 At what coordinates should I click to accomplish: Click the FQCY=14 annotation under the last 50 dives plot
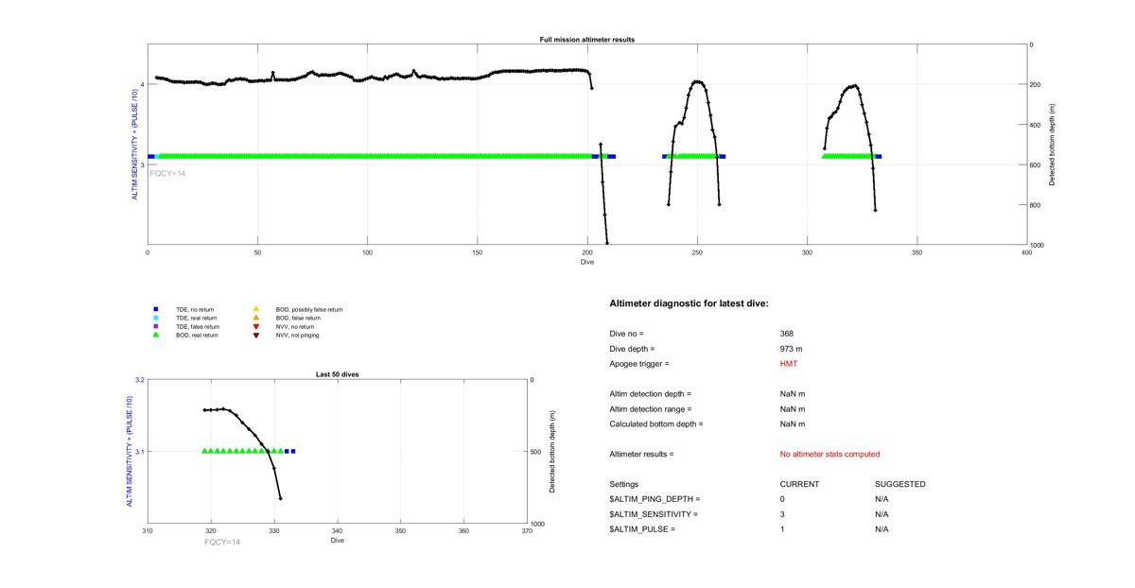point(220,542)
